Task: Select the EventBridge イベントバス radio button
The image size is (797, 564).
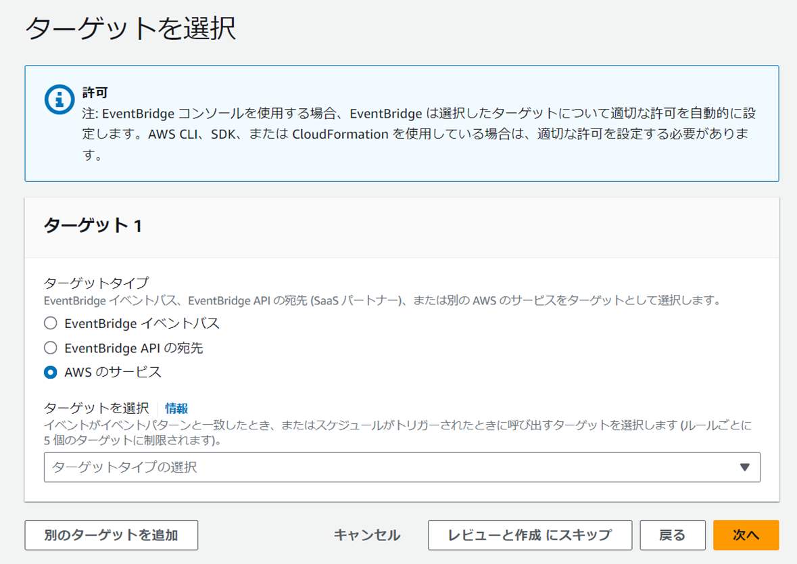Action: pos(50,323)
